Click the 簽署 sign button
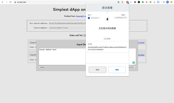This screenshot has height=103, width=174. (x=117, y=70)
